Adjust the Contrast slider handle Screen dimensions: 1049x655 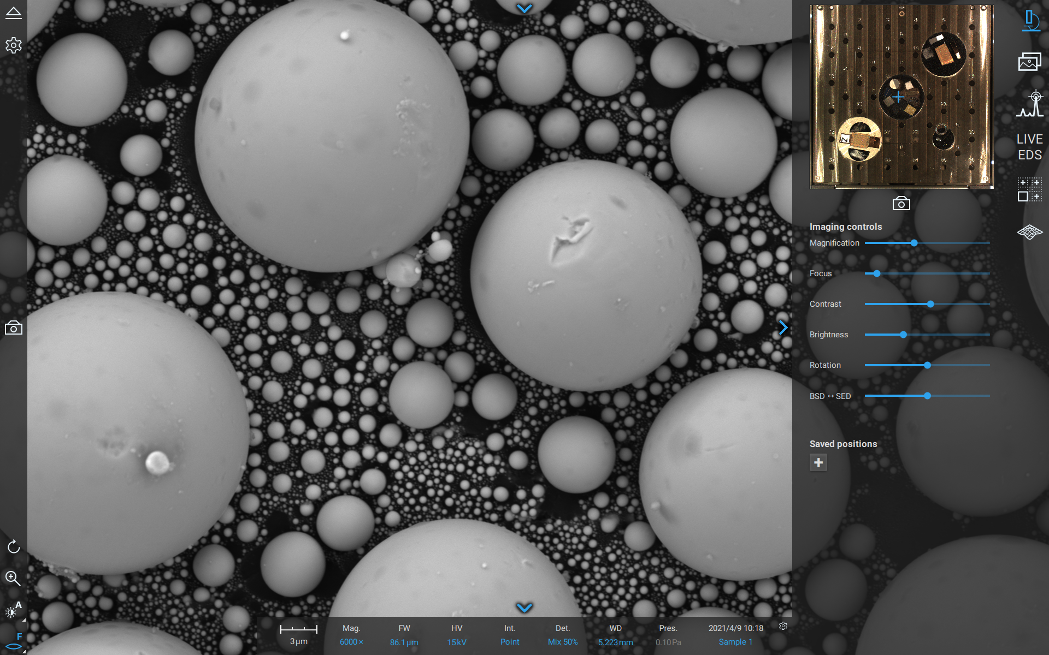pos(930,304)
